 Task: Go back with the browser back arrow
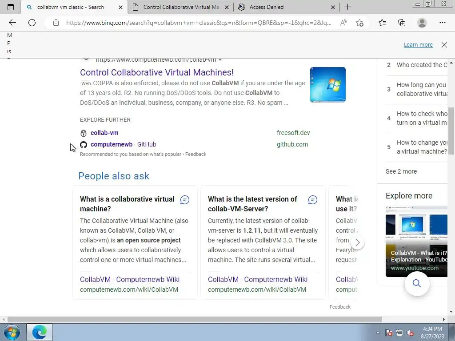(12, 23)
